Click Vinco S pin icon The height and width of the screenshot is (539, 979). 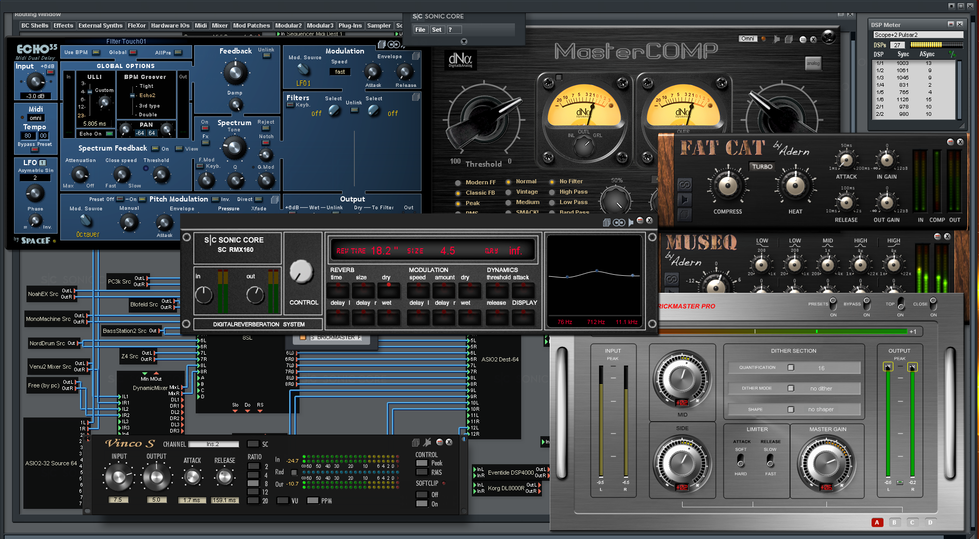tap(427, 442)
